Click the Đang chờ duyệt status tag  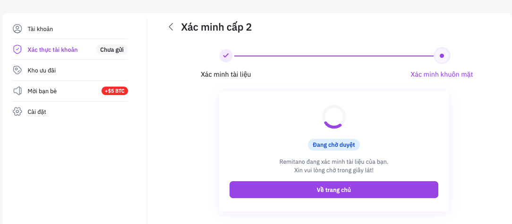333,144
